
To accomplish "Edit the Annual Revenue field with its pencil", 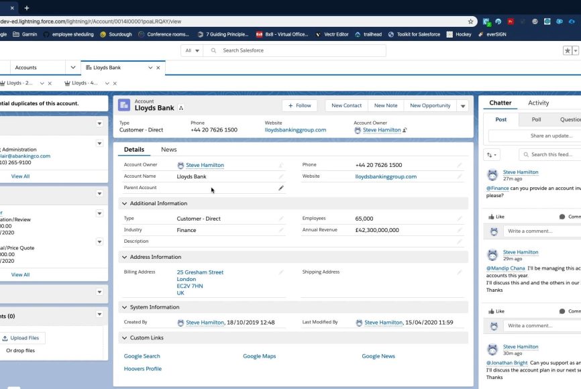I will [x=460, y=230].
